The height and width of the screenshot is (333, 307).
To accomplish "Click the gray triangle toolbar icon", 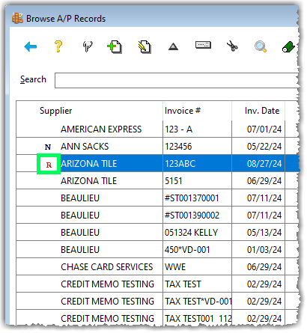I will [x=173, y=46].
